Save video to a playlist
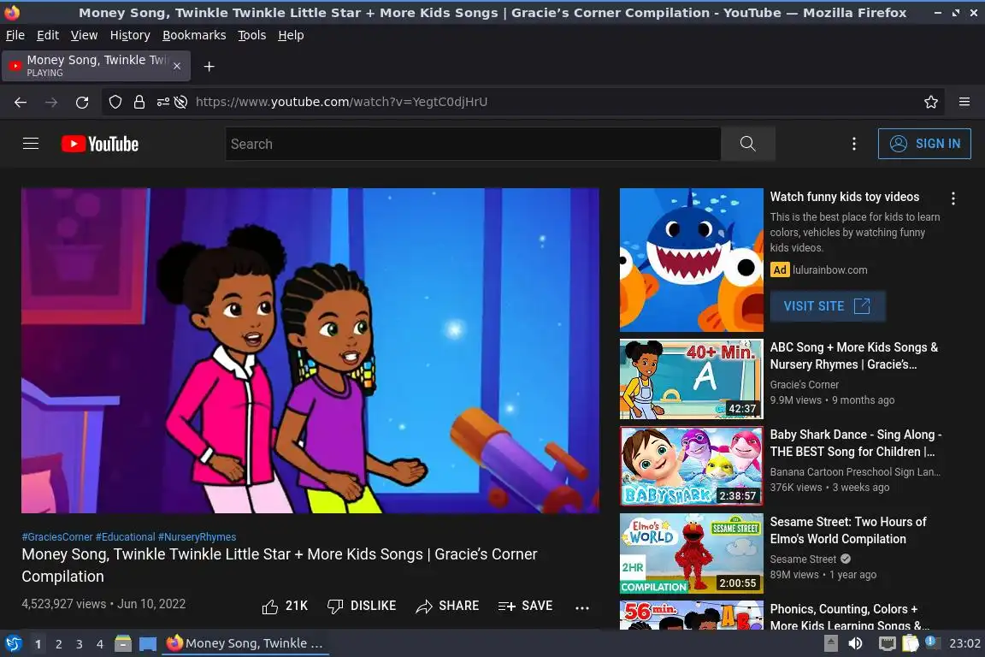 pos(525,606)
